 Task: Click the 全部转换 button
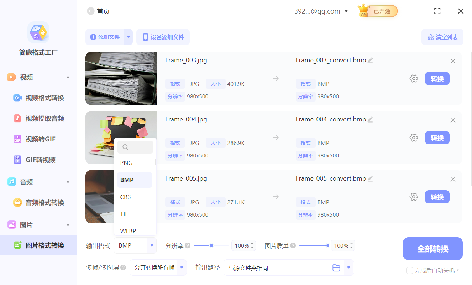[x=432, y=248]
